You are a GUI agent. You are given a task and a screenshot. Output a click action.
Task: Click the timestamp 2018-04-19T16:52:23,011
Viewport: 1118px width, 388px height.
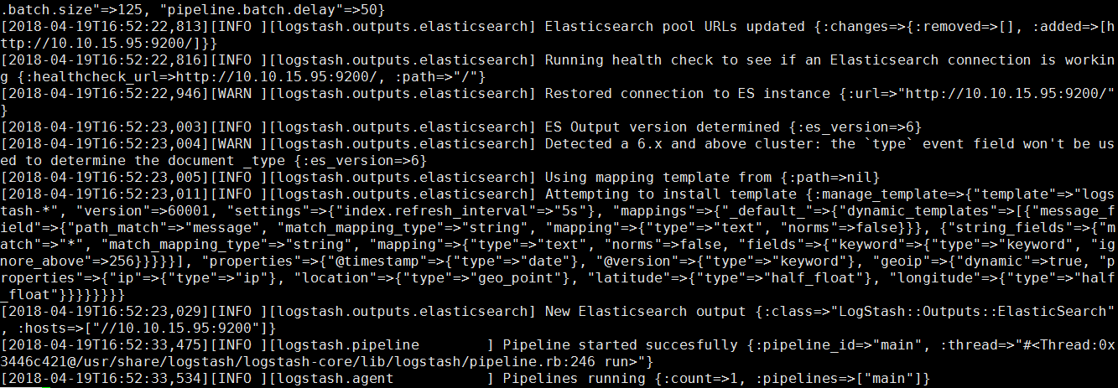[x=105, y=194]
